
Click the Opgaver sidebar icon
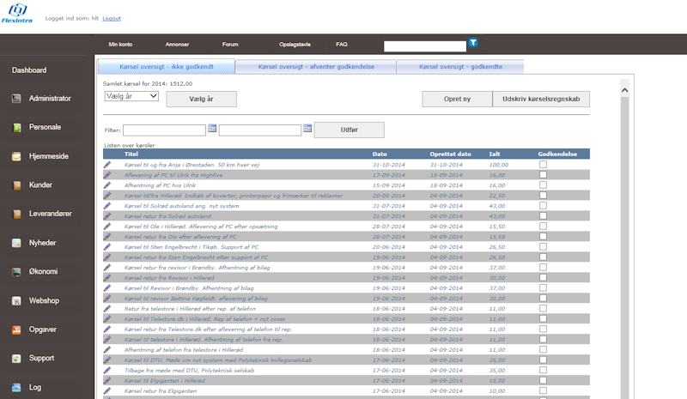[x=16, y=329]
